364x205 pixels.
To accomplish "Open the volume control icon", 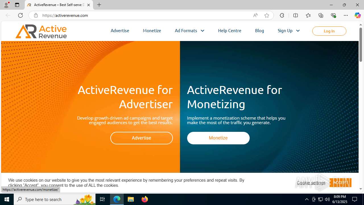I will 327,199.
